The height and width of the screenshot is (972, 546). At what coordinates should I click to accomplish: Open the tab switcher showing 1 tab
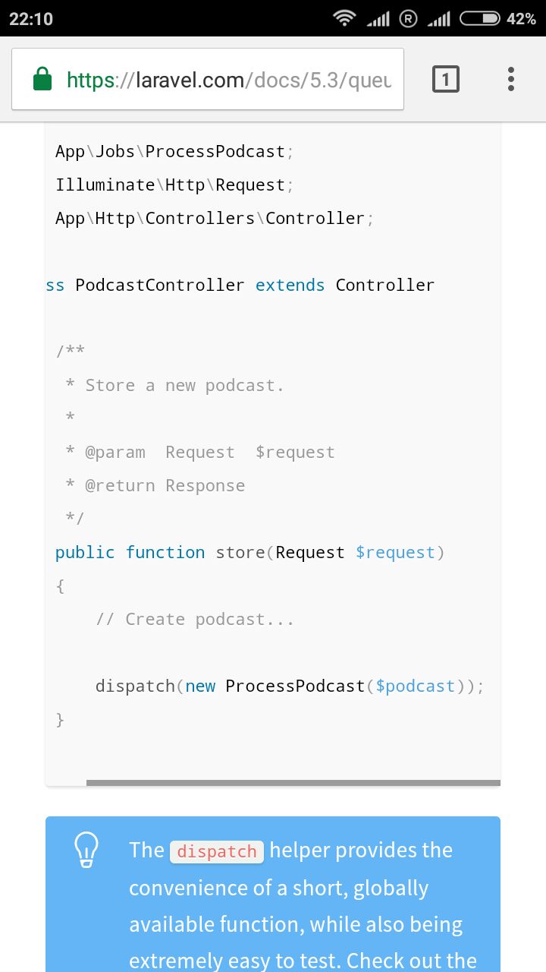446,79
